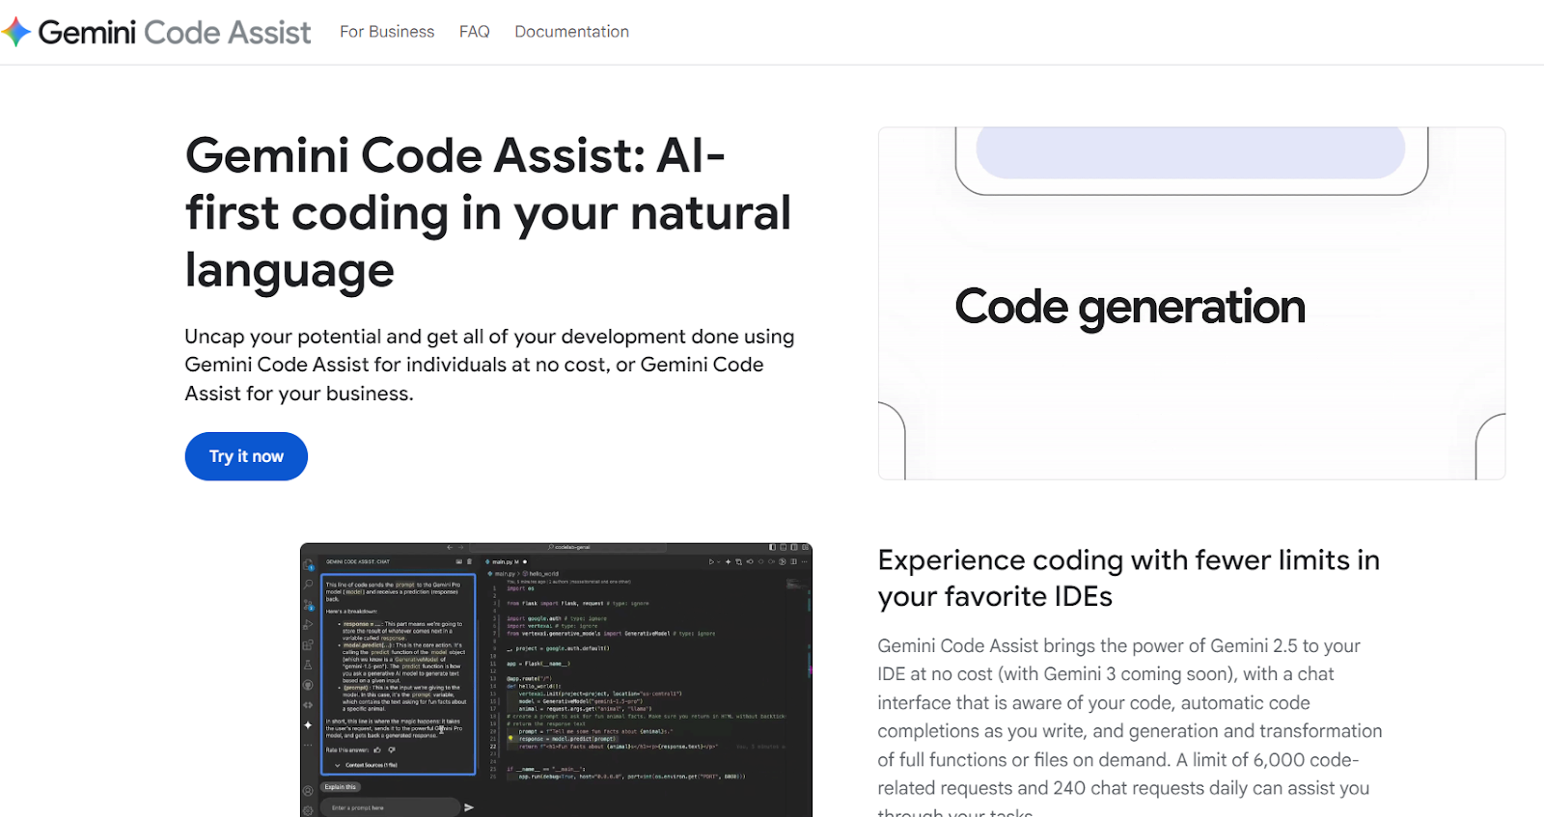Click the Explain this suggestion chip
Screen dimensions: 1544x817
(x=340, y=787)
